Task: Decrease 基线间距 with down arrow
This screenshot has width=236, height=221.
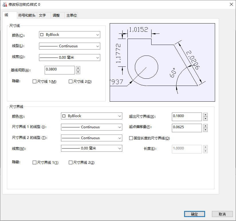Action: tap(78, 72)
